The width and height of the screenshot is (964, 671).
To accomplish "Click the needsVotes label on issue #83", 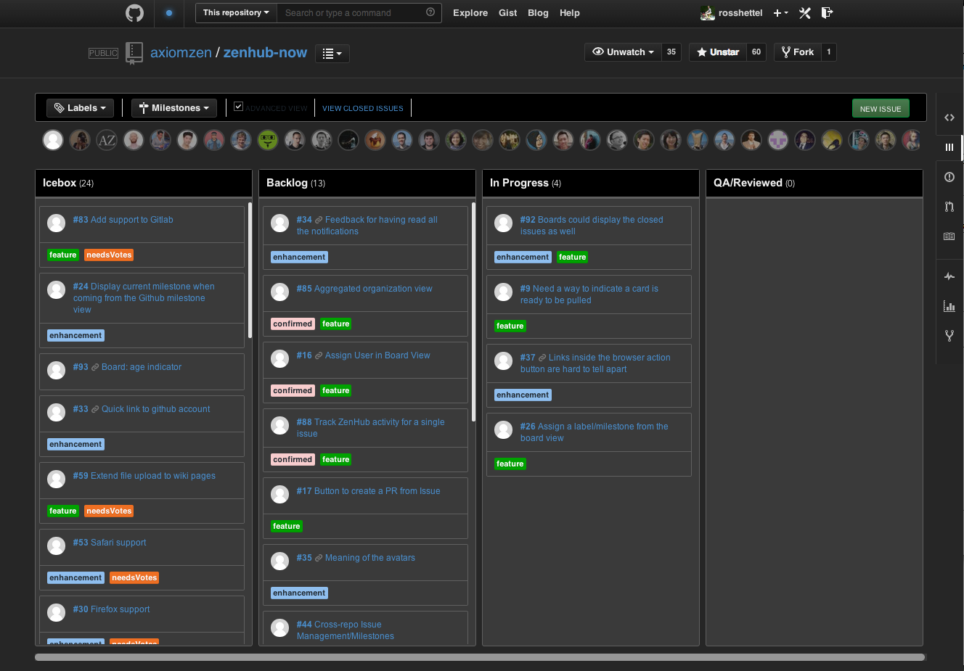I will (109, 255).
